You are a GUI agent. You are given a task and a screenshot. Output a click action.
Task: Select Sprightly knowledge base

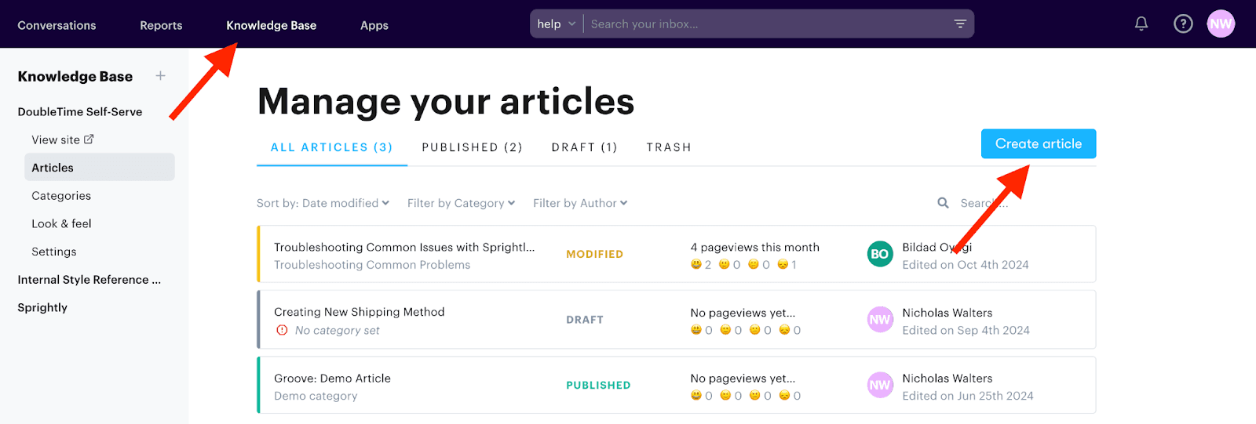point(42,307)
